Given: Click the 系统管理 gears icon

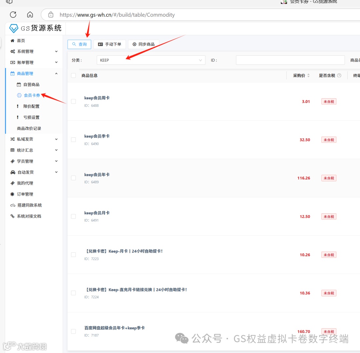Looking at the screenshot, I should 13,51.
